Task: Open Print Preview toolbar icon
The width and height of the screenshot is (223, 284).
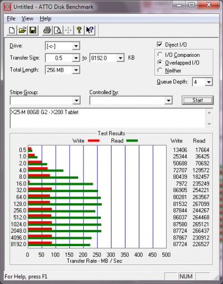Action: point(57,30)
